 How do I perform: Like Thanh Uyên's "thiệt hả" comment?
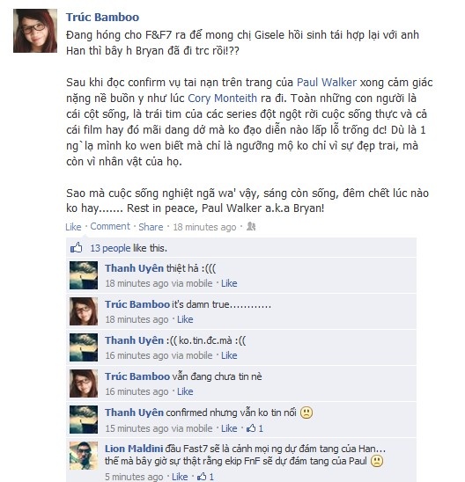229,283
